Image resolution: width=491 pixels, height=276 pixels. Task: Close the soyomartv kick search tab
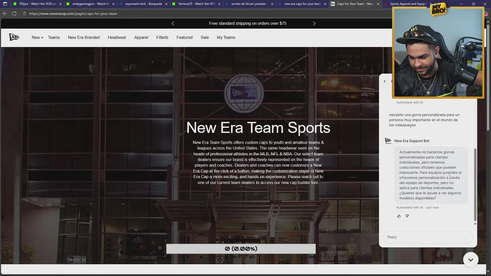(166, 4)
